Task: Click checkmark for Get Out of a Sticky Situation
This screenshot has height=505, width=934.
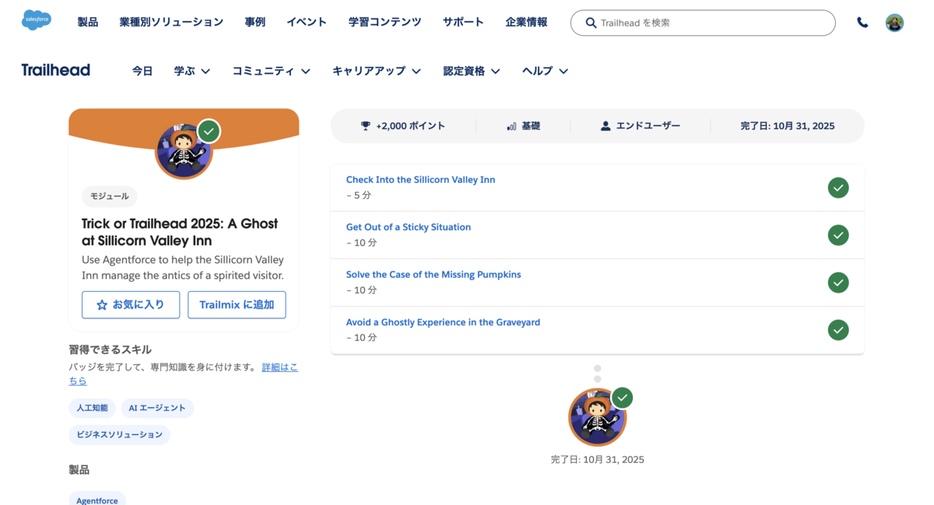Action: pos(838,235)
